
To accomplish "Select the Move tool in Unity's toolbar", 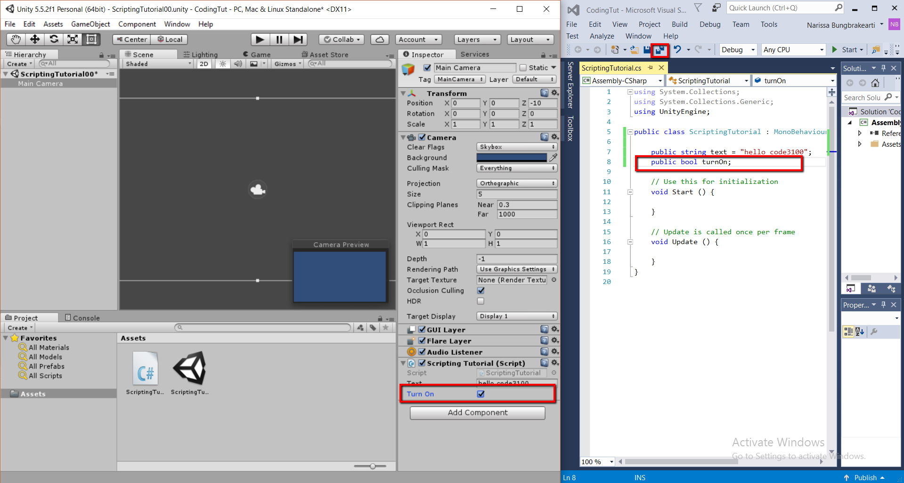I will (34, 40).
